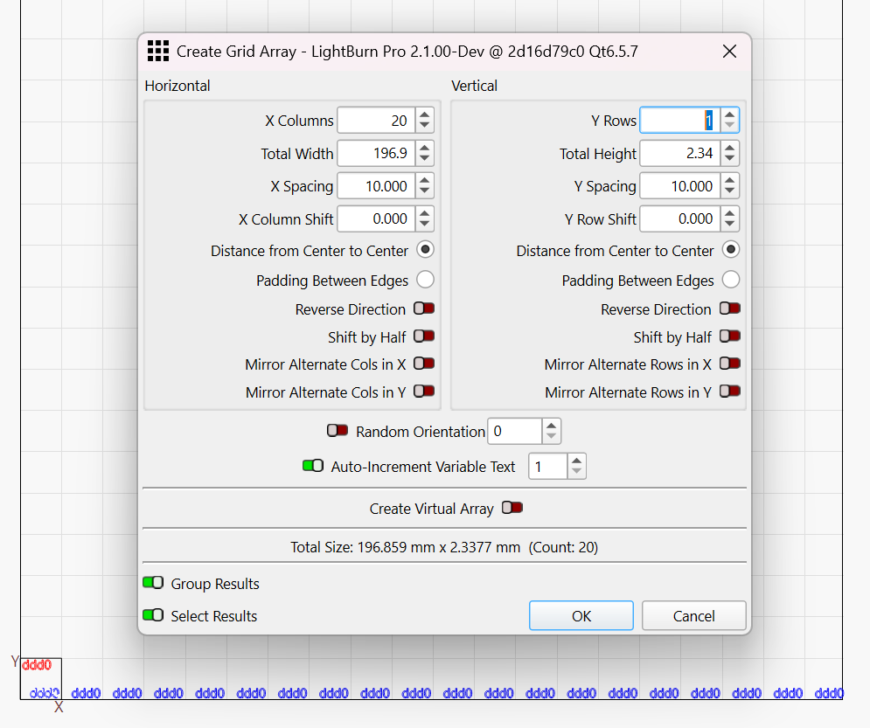This screenshot has width=870, height=728.
Task: Enable Shift by Half for Vertical rows
Action: coord(730,337)
